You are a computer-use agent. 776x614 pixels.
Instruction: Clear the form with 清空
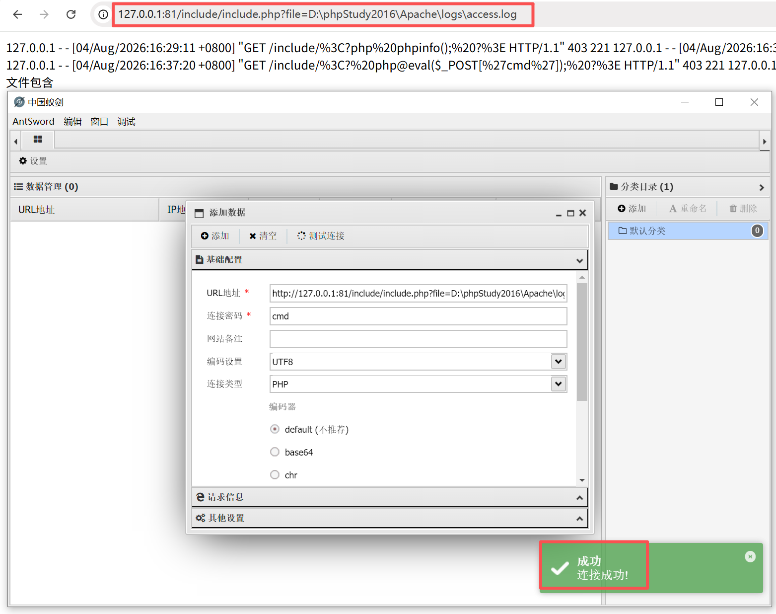coord(263,236)
